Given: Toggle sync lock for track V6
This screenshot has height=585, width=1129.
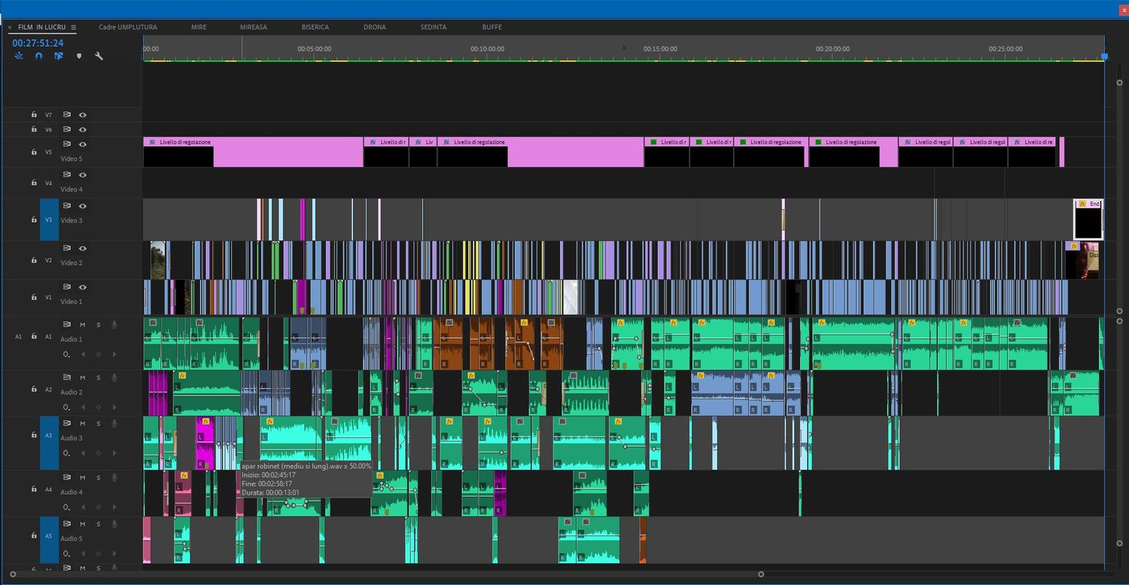Looking at the screenshot, I should [66, 129].
